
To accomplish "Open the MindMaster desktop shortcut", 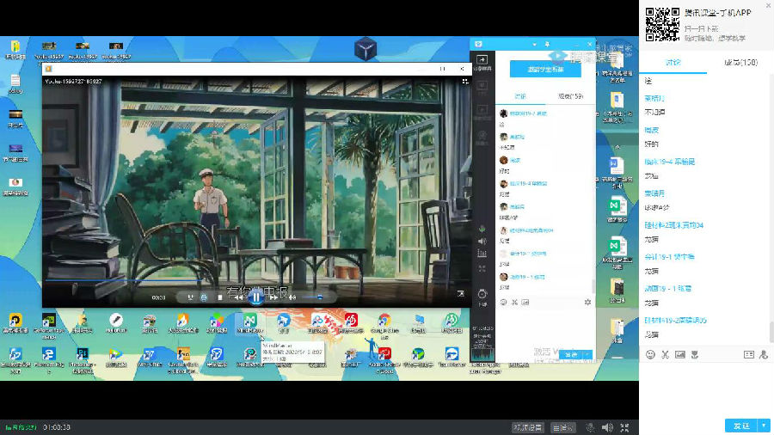I will coord(249,323).
